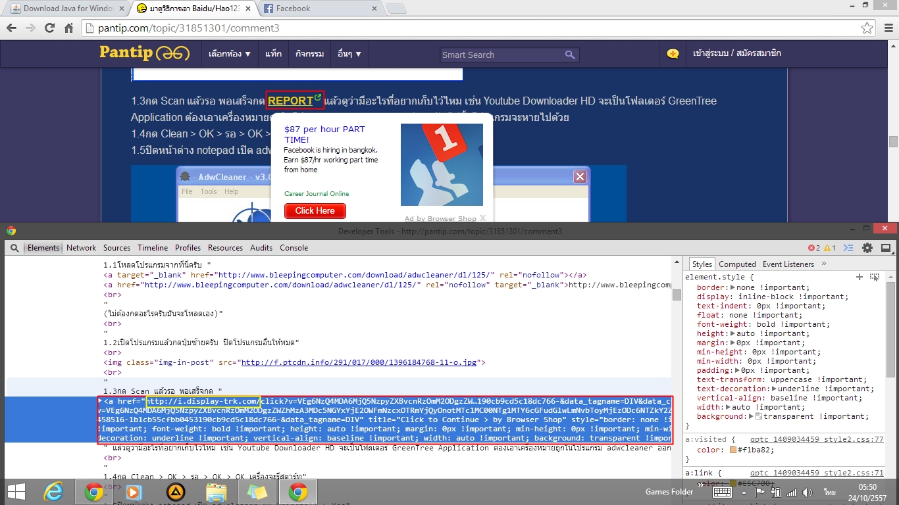Image resolution: width=899 pixels, height=505 pixels.
Task: Open the Timeline panel tab
Action: (153, 248)
